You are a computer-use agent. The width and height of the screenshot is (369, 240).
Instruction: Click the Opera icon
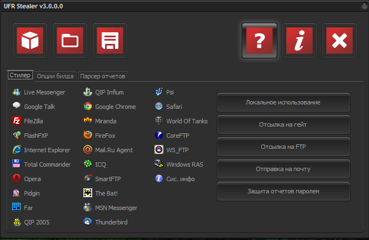click(x=17, y=178)
